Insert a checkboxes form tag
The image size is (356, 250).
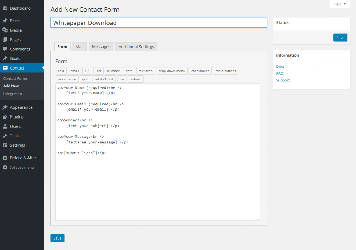200,71
